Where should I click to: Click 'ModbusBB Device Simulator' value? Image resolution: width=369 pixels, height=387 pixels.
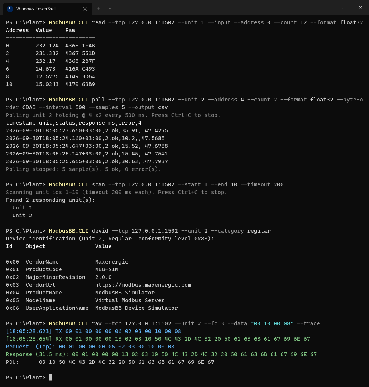click(x=136, y=308)
